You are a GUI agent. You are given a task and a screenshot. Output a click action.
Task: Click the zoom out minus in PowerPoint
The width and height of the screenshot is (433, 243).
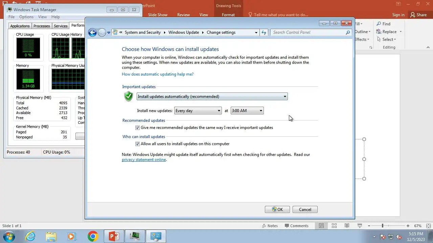click(369, 226)
